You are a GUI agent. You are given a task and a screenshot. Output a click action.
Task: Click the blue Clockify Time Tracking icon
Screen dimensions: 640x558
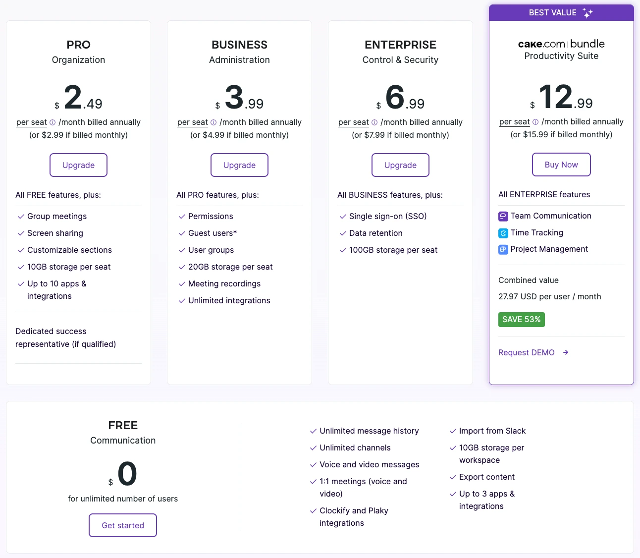click(x=503, y=233)
